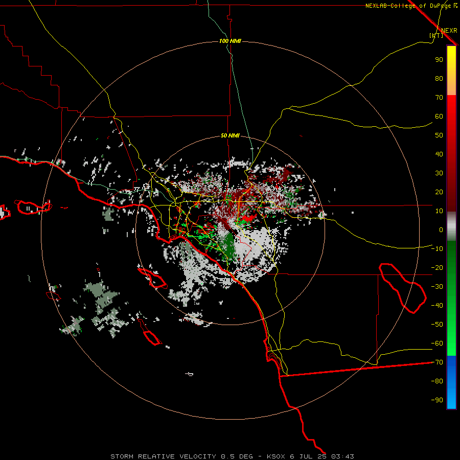Click the "KSOX" radar site identifier
The width and height of the screenshot is (460, 460).
[x=276, y=456]
